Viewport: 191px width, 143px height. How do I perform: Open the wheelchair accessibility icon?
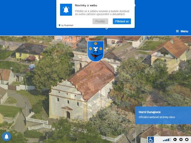[x=151, y=140]
